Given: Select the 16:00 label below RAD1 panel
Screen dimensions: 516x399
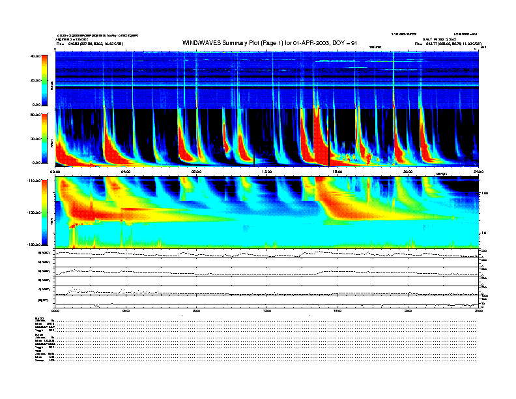Looking at the screenshot, I should tap(337, 172).
